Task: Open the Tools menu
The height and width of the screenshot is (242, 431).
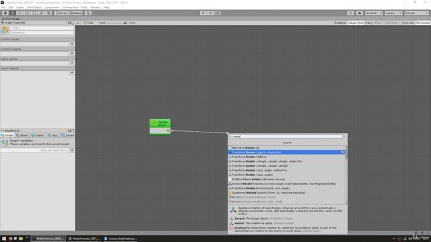Action: 84,7
